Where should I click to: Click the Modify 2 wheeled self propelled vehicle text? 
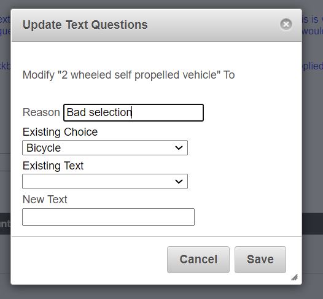point(128,75)
